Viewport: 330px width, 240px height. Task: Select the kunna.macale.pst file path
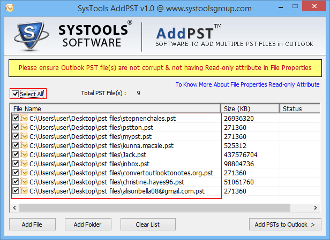click(x=101, y=145)
